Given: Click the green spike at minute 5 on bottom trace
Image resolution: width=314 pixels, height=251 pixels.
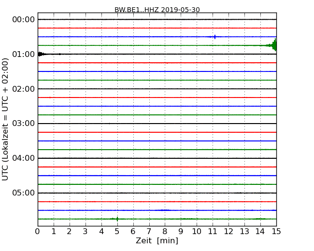Looking at the screenshot, I should (117, 219).
